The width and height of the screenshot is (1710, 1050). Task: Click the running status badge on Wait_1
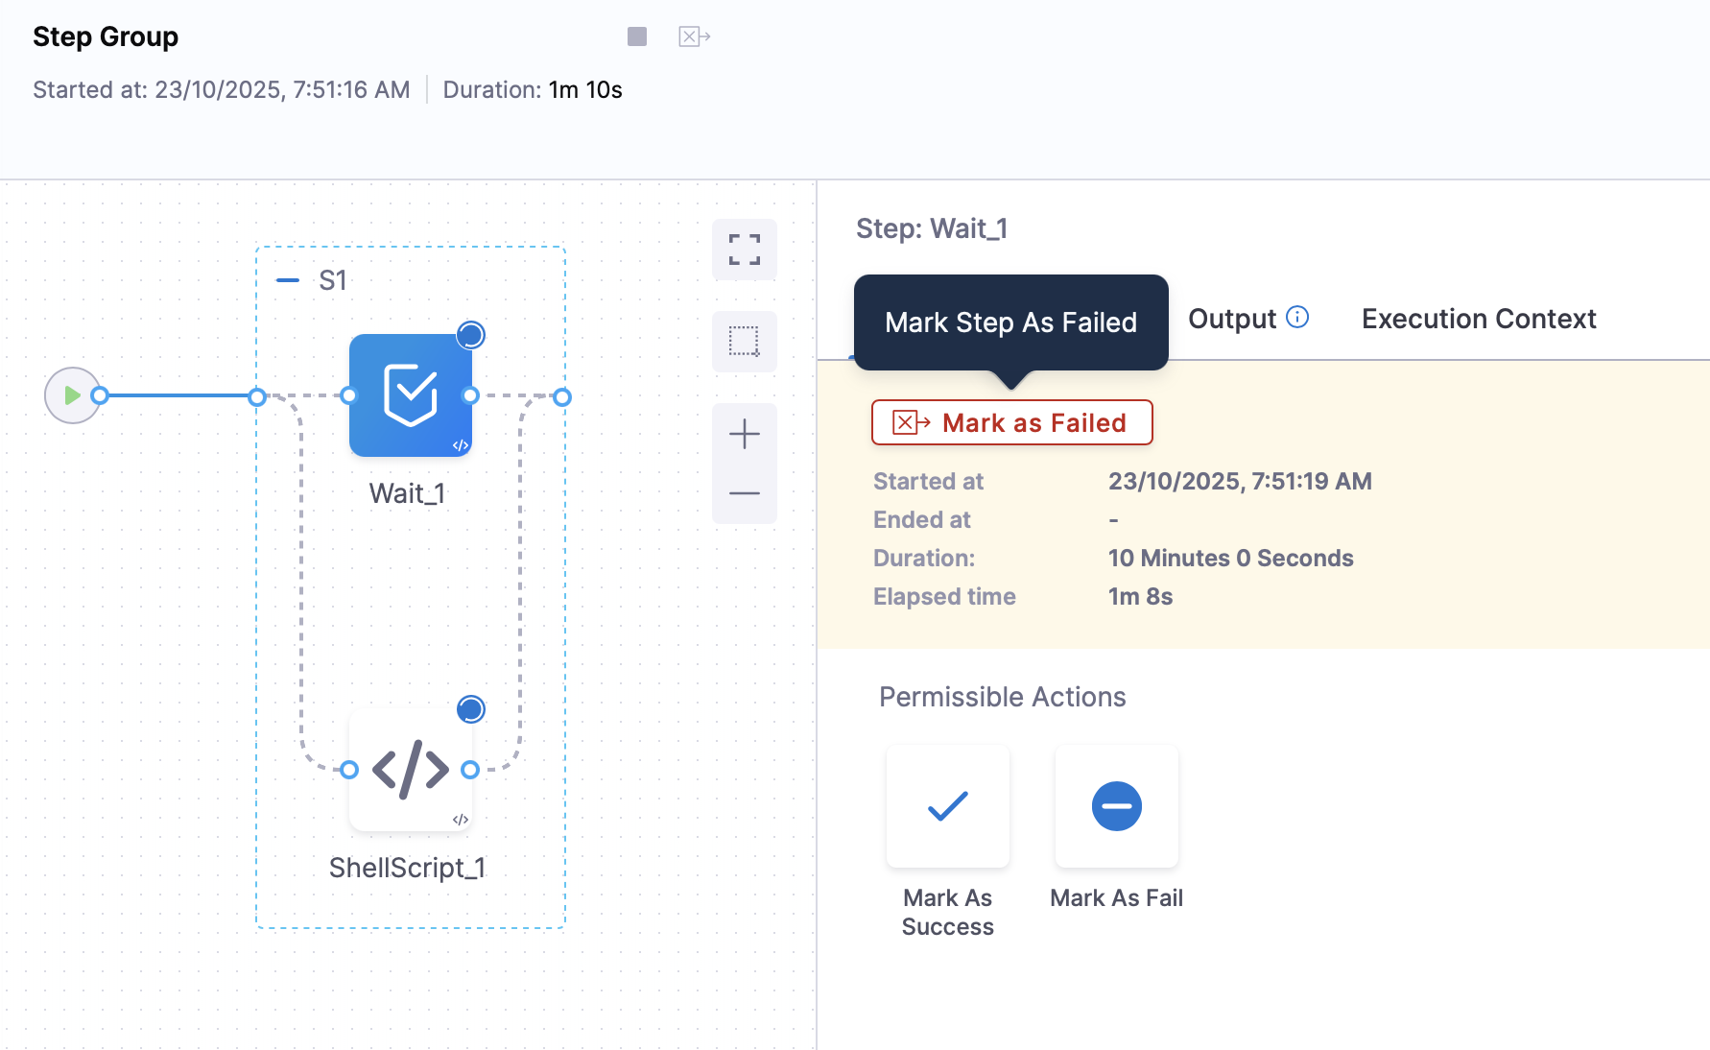click(470, 335)
